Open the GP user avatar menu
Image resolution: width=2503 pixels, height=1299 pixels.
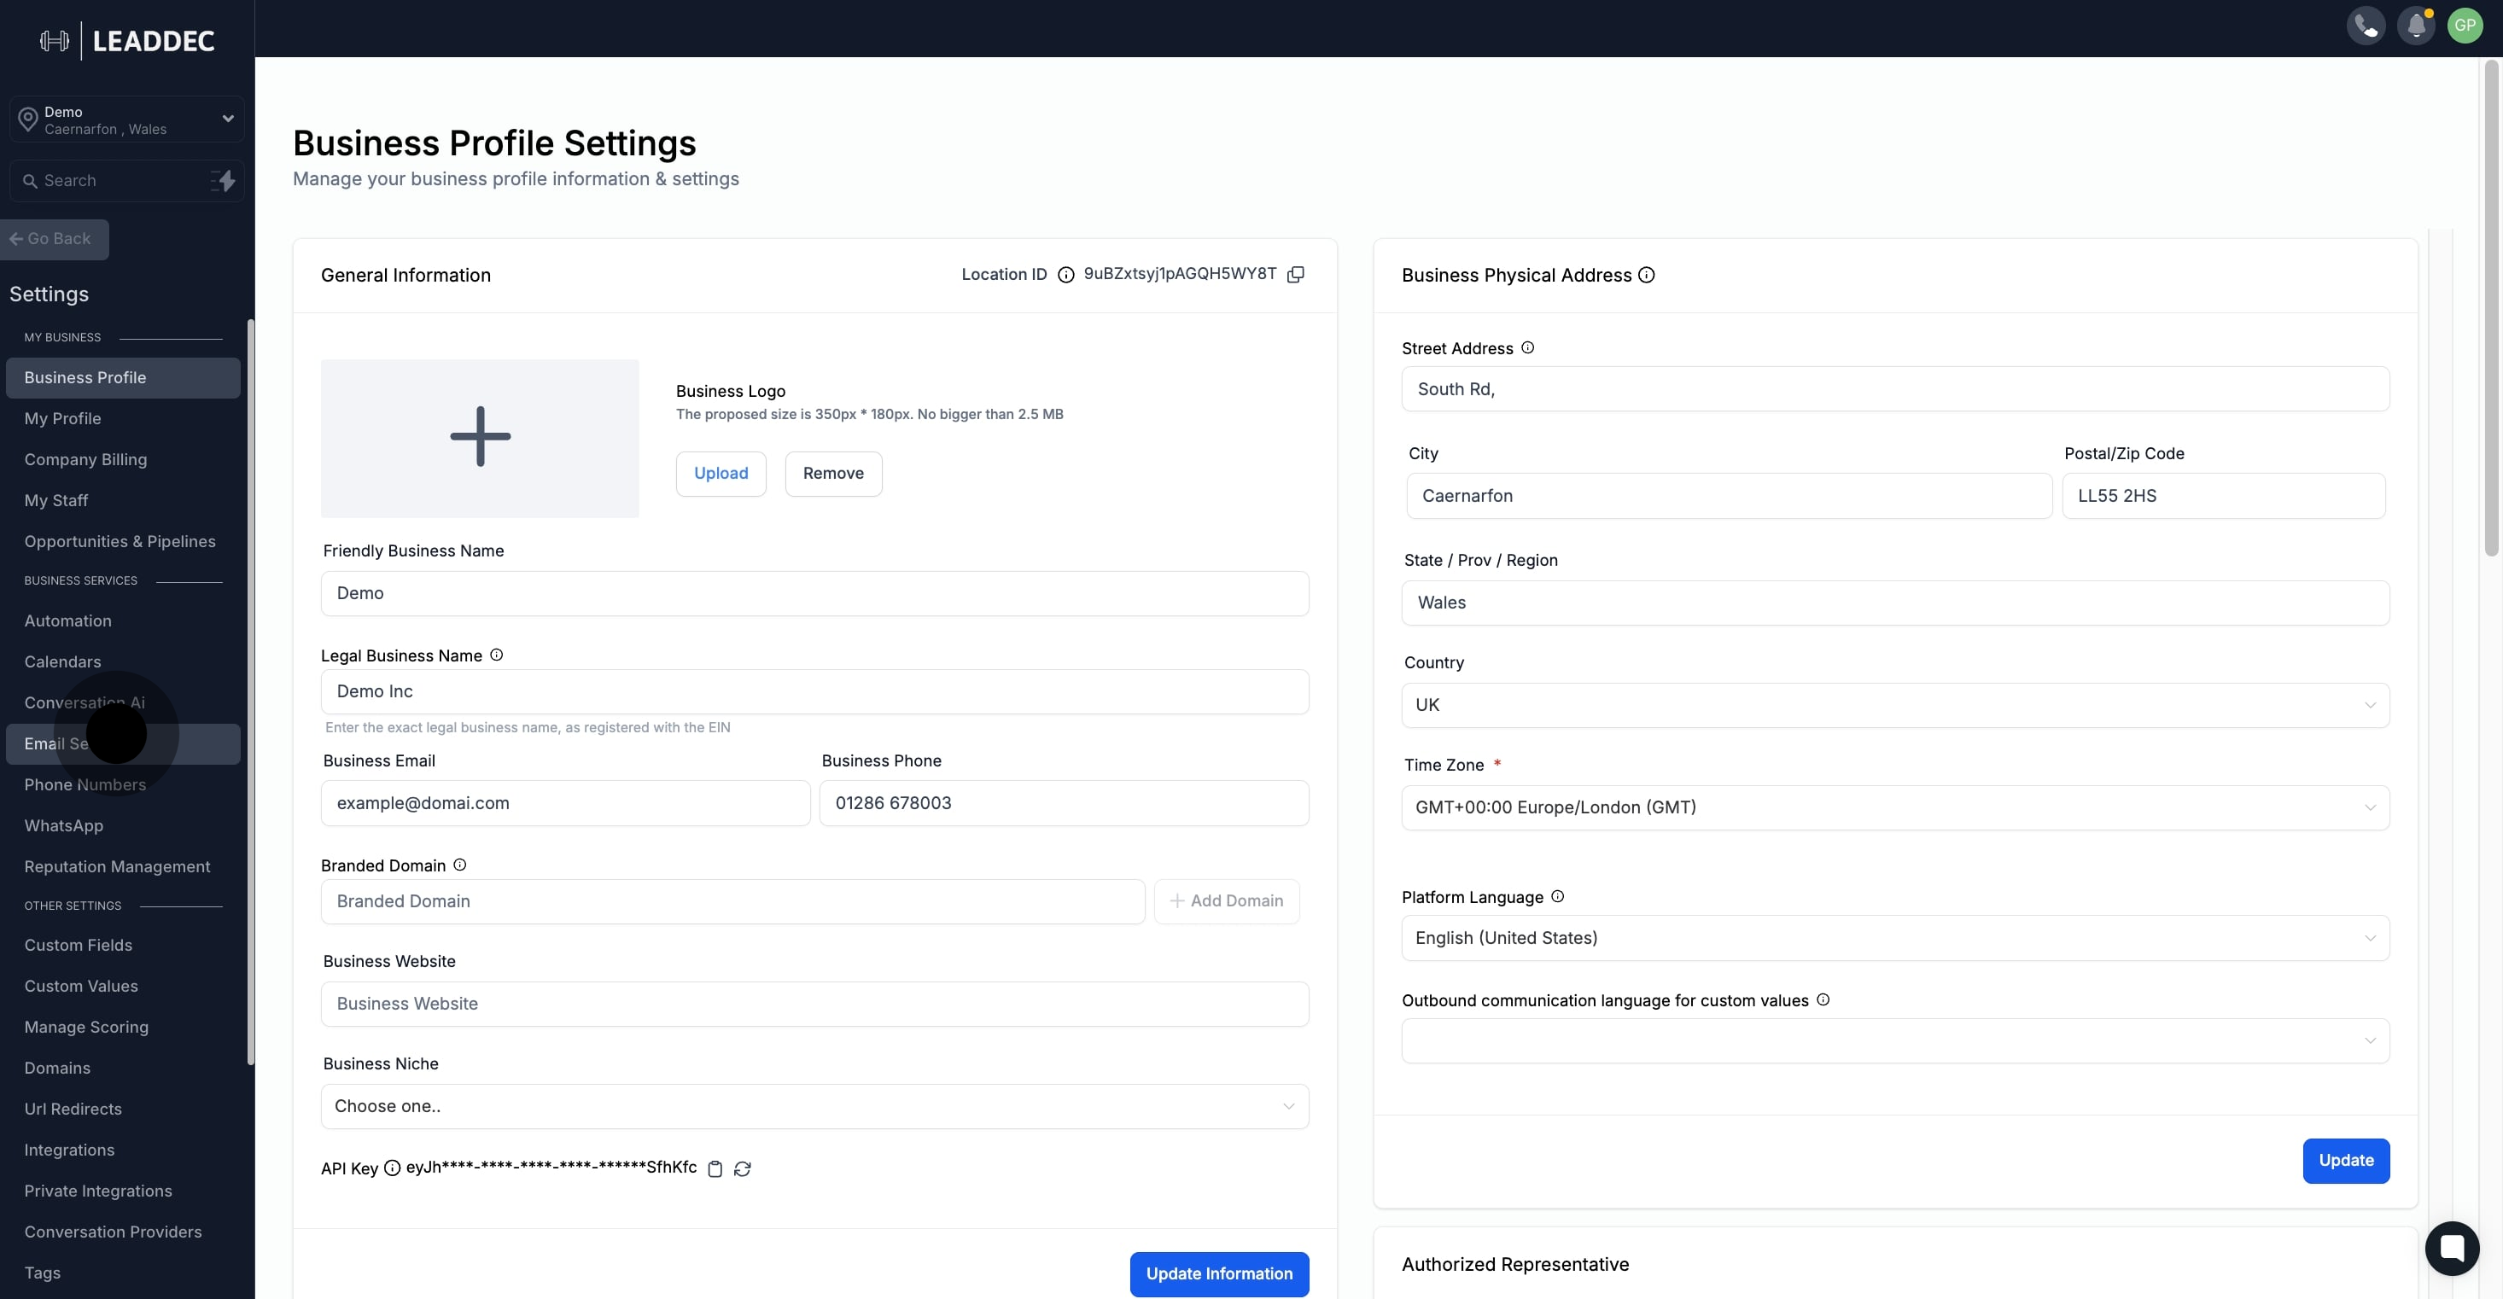[x=2465, y=26]
